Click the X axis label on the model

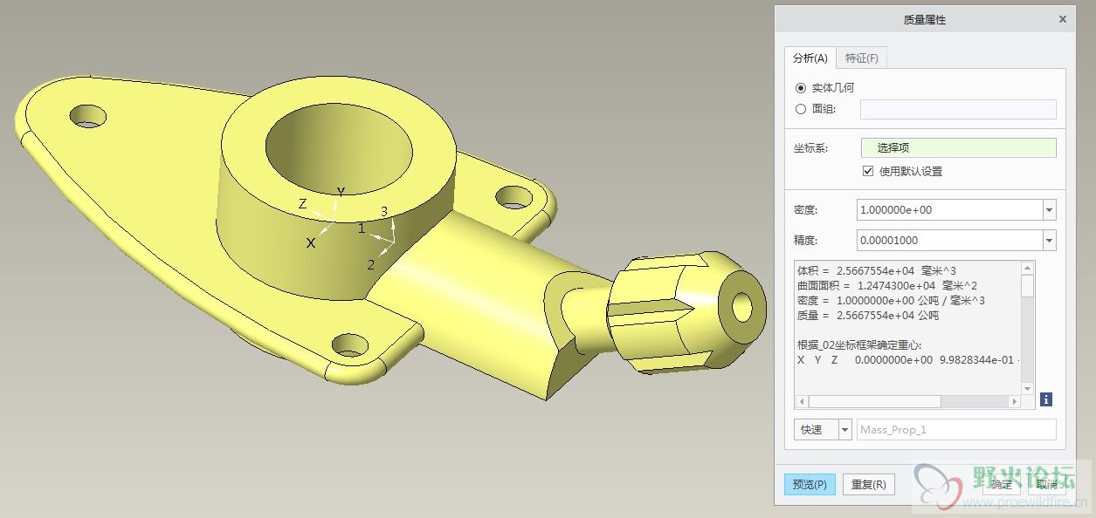pyautogui.click(x=311, y=243)
